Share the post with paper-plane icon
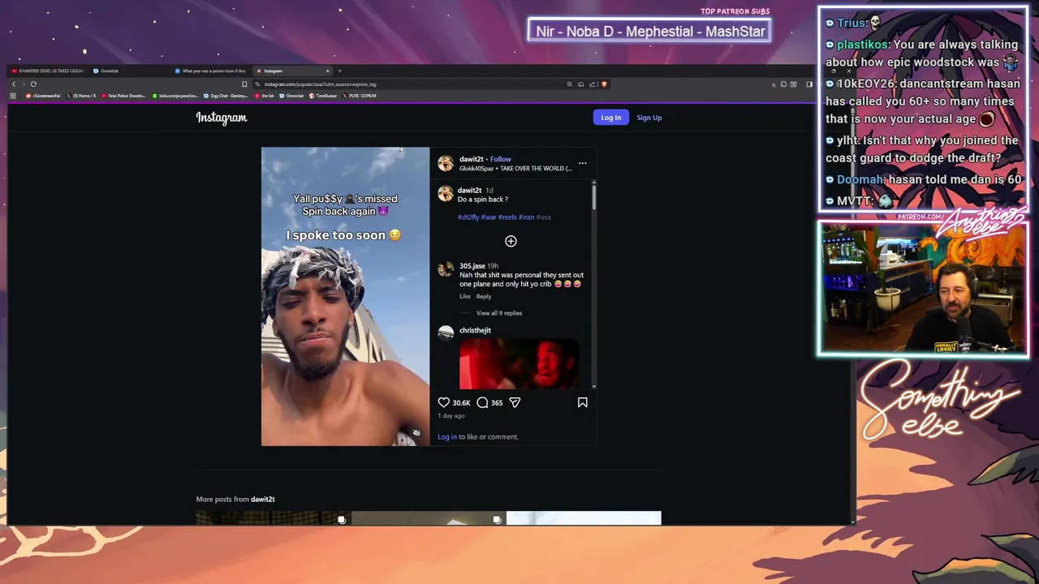 click(x=515, y=402)
